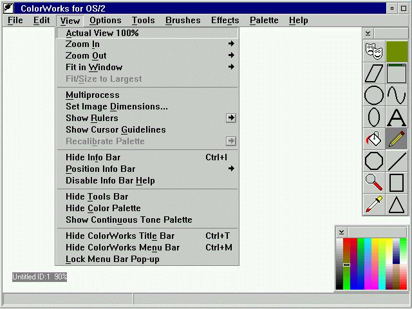Select the magnifying glass zoom tool
Viewport: 412px width, 309px height.
pos(374,183)
